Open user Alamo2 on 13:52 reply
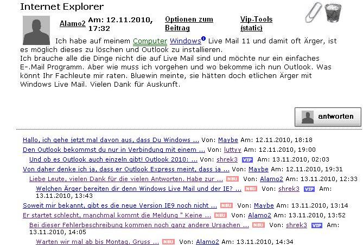 (x=259, y=215)
